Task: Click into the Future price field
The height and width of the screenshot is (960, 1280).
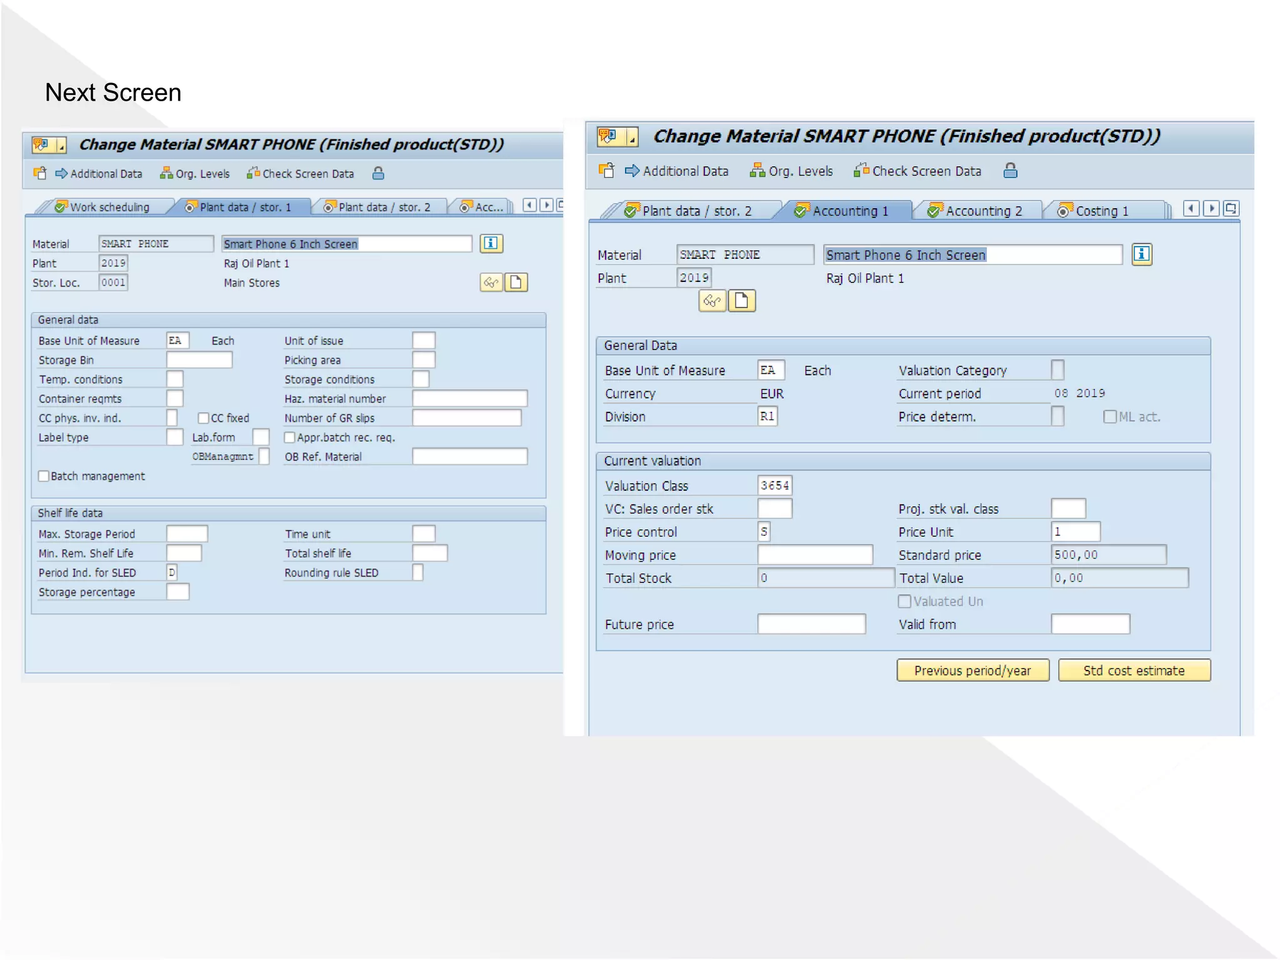Action: (811, 624)
